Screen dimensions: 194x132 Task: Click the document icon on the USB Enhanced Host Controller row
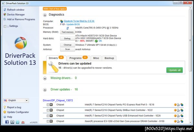(178, 116)
